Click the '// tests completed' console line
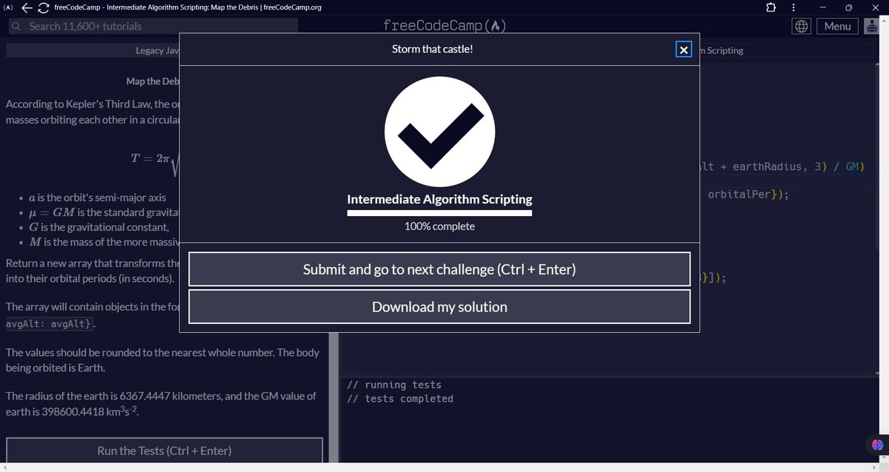The width and height of the screenshot is (889, 472). pos(400,398)
